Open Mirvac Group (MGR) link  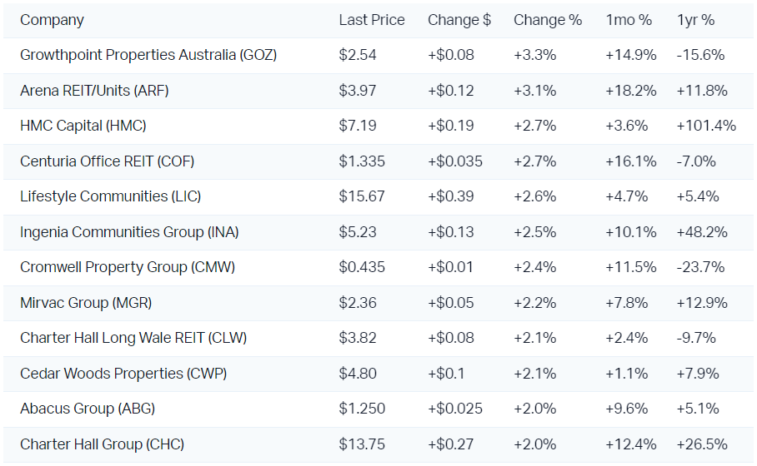(86, 303)
